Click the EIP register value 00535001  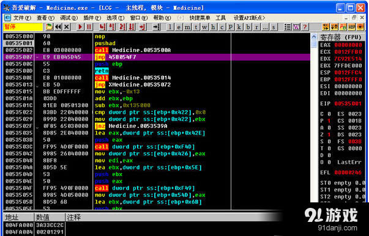[348, 104]
